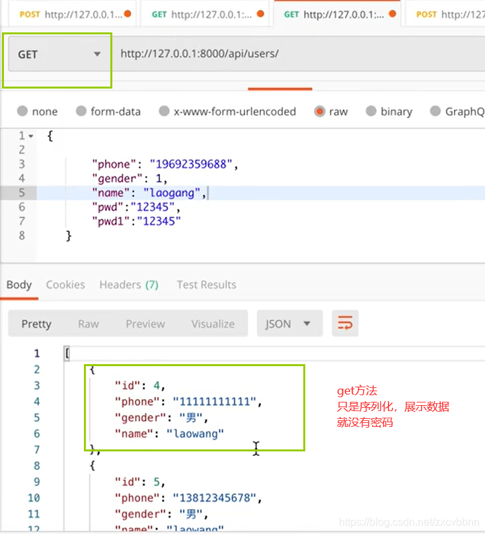Image resolution: width=485 pixels, height=534 pixels.
Task: Open the JSON response format dropdown
Action: coord(289,323)
